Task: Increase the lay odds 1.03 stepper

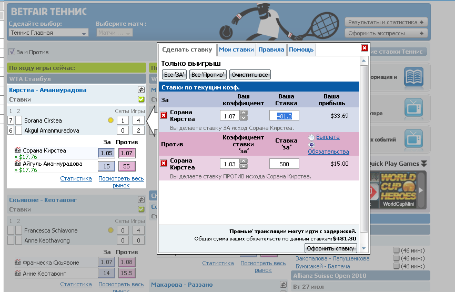Action: (244, 161)
